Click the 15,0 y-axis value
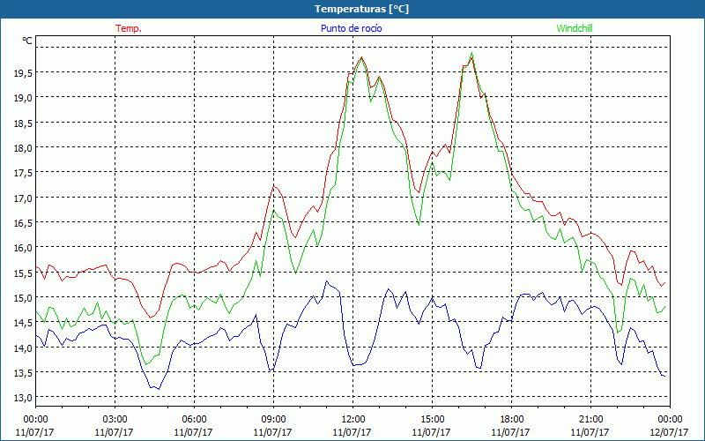This screenshot has height=441, width=705. tap(23, 297)
